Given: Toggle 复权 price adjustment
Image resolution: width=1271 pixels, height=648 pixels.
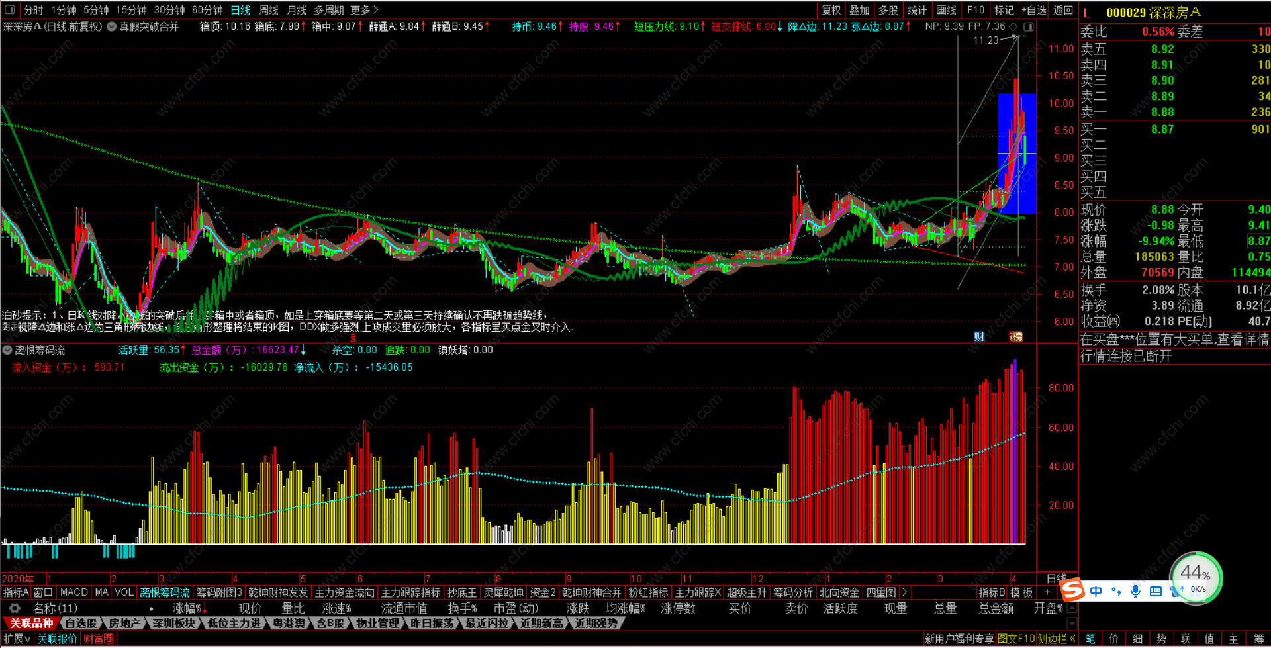Looking at the screenshot, I should click(x=831, y=10).
